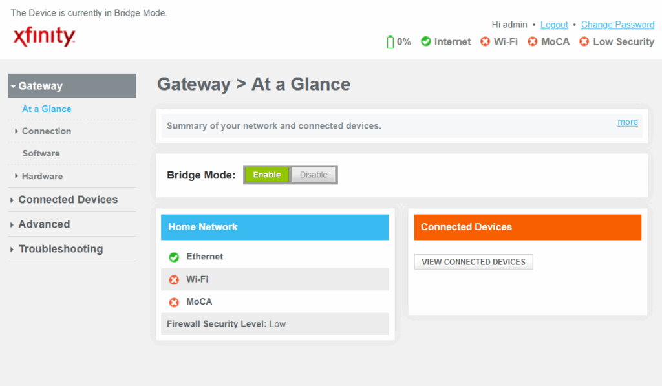The image size is (662, 386).
Task: Collapse the Gateway menu section
Action: click(72, 86)
